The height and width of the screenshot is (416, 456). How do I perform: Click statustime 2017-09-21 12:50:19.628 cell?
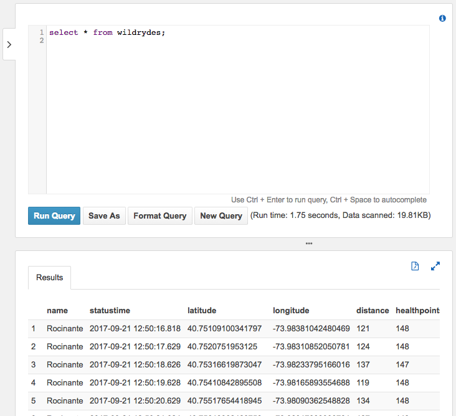135,382
